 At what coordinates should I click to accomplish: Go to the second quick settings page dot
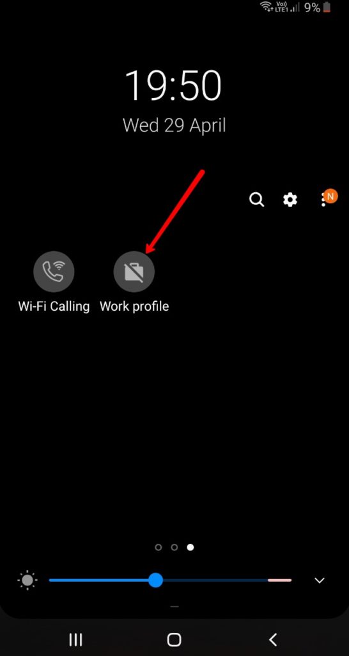[x=174, y=547]
